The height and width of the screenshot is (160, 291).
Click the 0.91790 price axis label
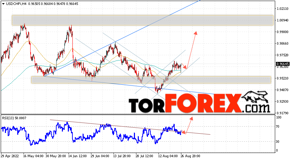[x=283, y=113]
